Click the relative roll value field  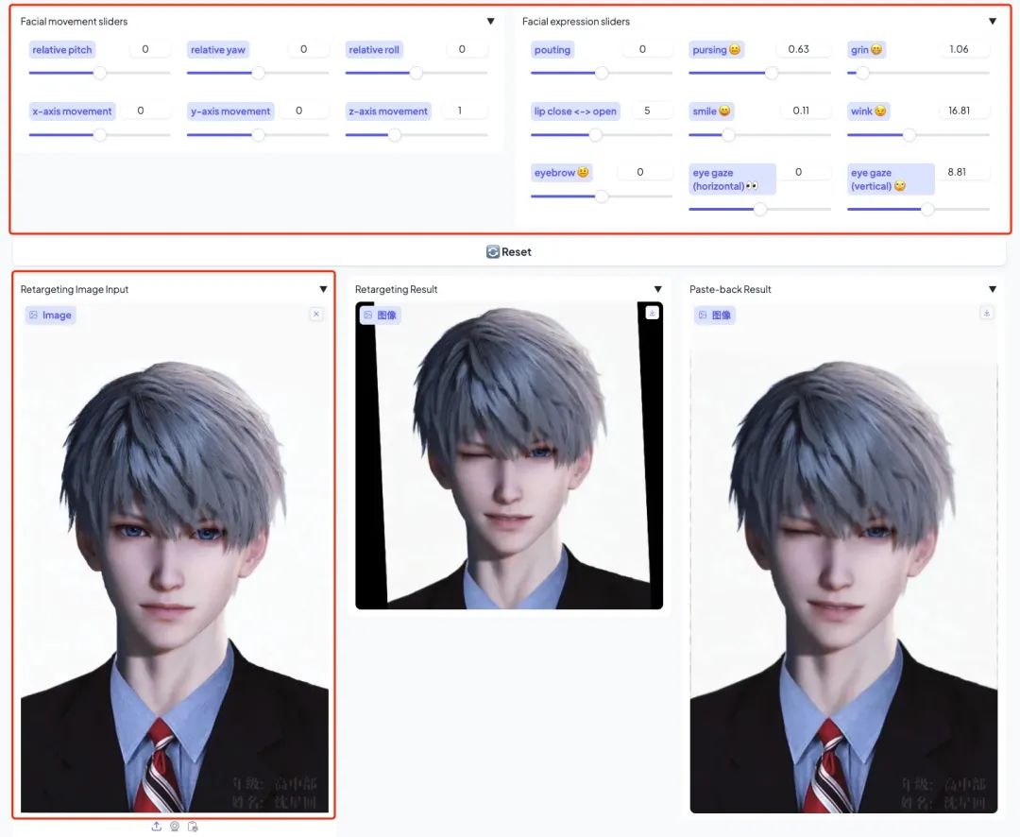point(467,49)
